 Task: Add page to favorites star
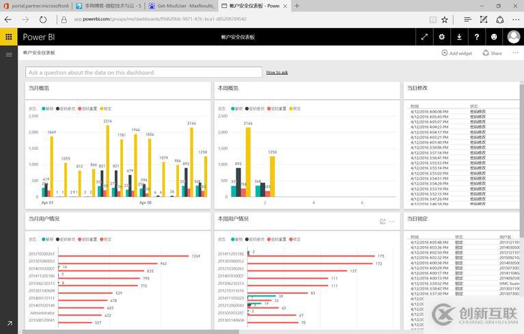[x=445, y=20]
